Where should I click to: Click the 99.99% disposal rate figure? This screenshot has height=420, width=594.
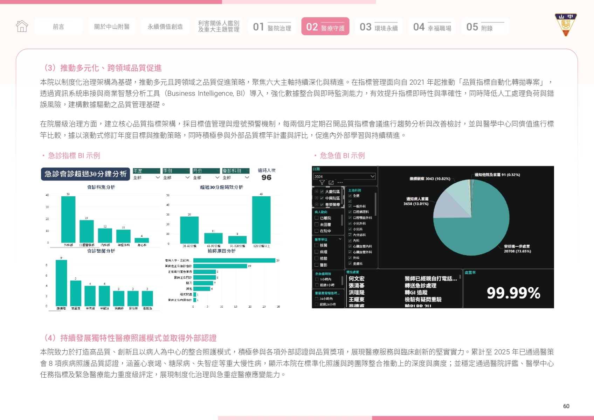(x=513, y=293)
